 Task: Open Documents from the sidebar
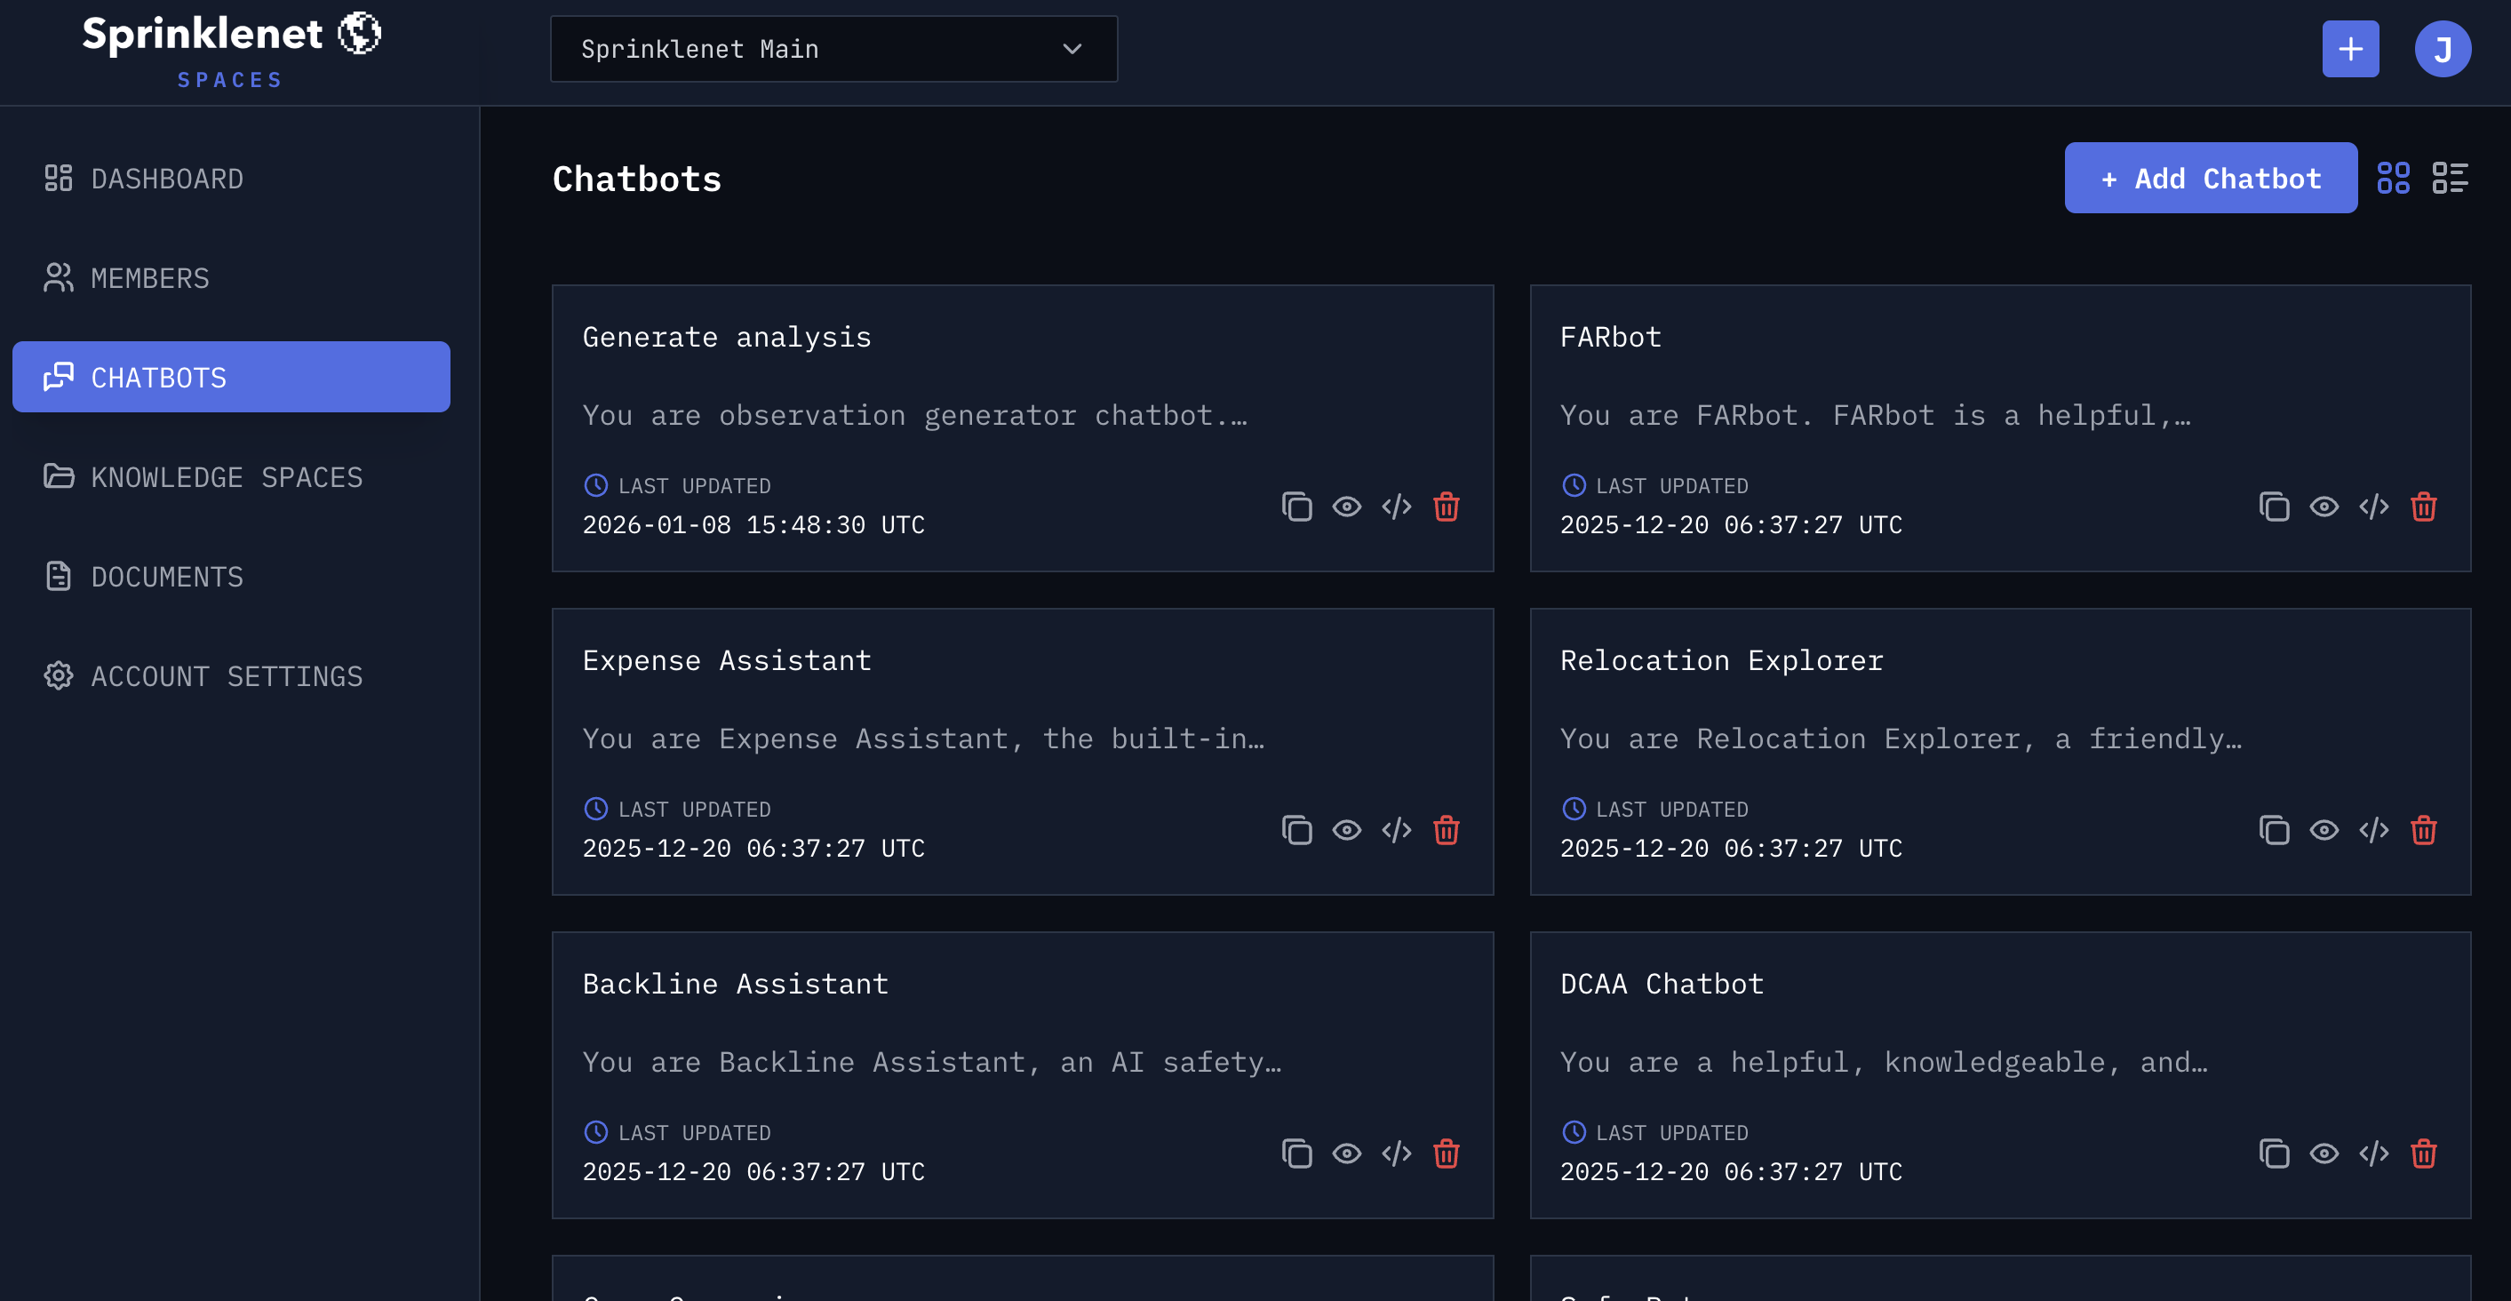pyautogui.click(x=167, y=577)
